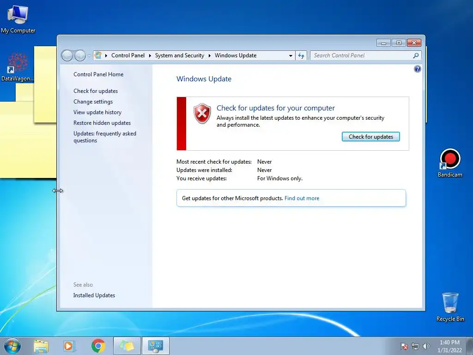Click the "See also" label
This screenshot has width=473, height=355.
[x=83, y=285]
